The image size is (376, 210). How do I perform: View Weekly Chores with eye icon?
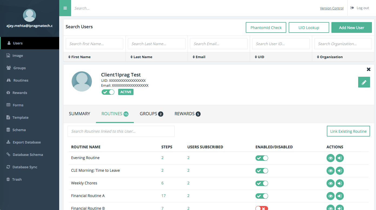pyautogui.click(x=331, y=183)
